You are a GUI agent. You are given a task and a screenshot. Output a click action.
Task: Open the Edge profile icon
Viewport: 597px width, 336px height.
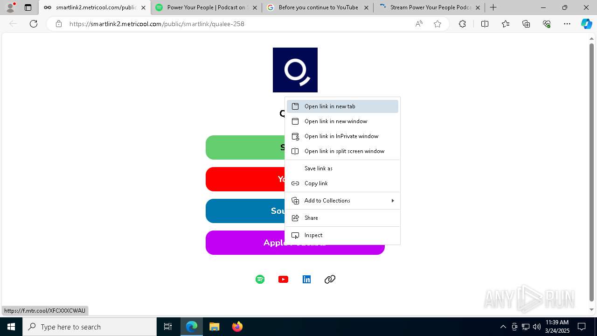point(10,7)
